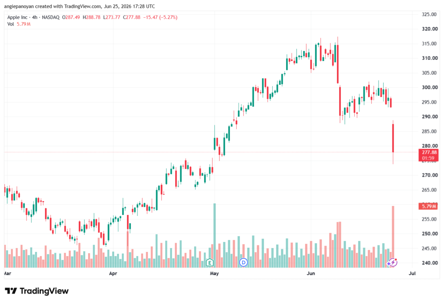Click the 'Apple Inc · 4h · NASDAQ' title
Viewport: 444px width, 303px height.
[x=33, y=17]
